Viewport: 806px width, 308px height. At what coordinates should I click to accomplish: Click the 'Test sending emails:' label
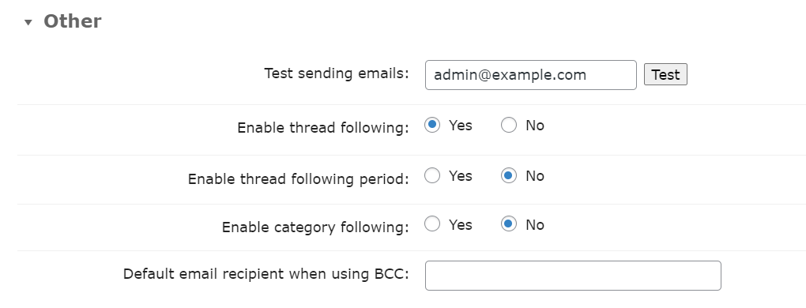pyautogui.click(x=337, y=73)
